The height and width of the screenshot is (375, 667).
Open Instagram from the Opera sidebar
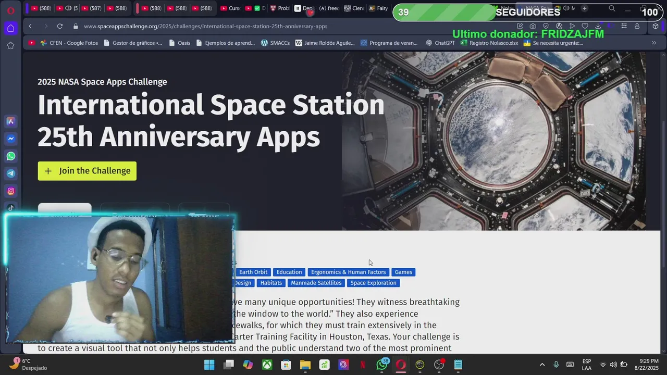point(10,191)
